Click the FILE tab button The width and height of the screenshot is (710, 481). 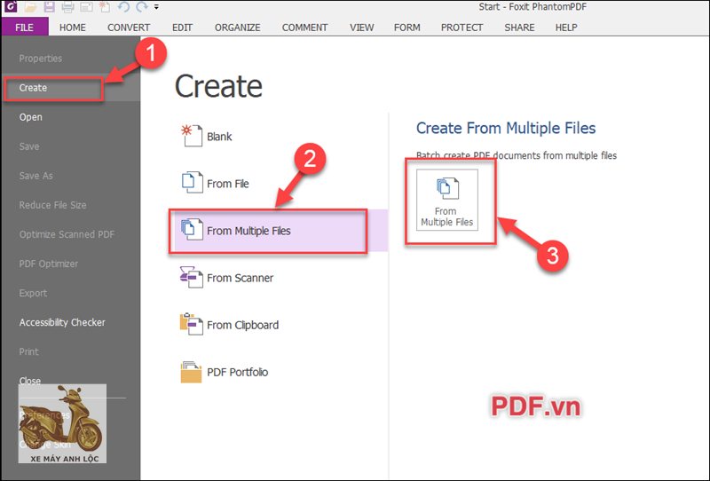pos(24,28)
